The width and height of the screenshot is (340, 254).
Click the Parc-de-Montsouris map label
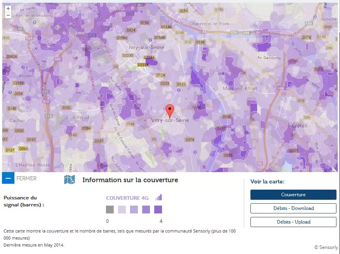point(33,16)
